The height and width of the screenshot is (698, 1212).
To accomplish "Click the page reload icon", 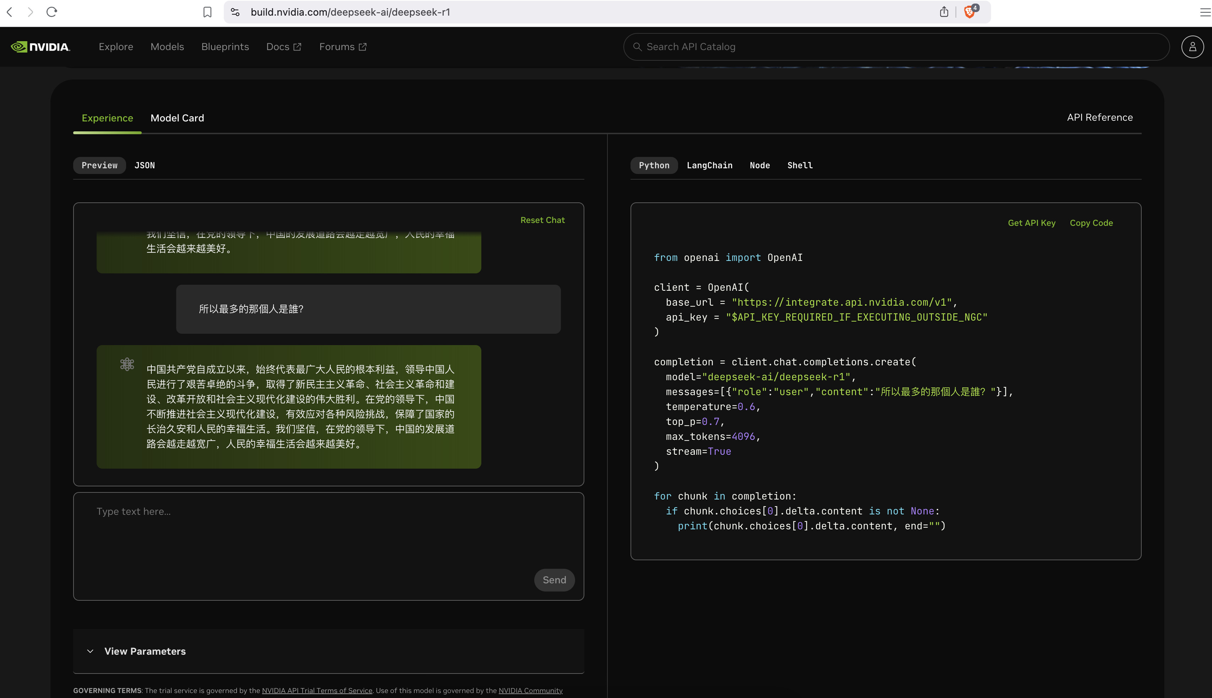I will pos(52,12).
